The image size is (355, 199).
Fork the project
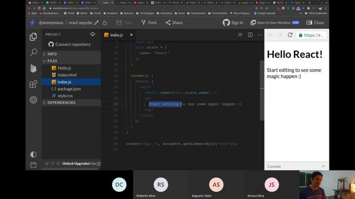click(149, 23)
